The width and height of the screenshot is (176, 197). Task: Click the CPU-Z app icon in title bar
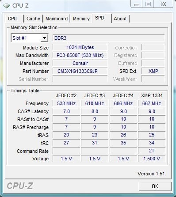7,6
